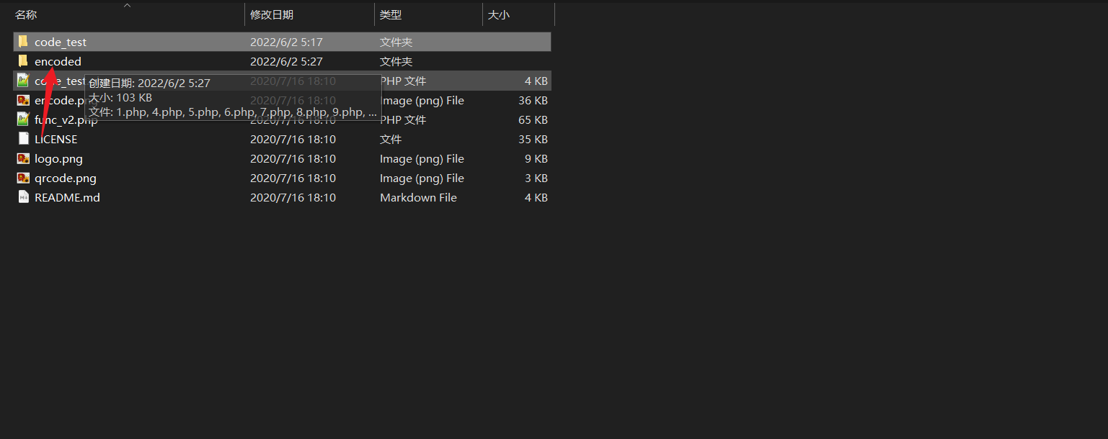Click the 36 KB size cell

click(x=533, y=101)
